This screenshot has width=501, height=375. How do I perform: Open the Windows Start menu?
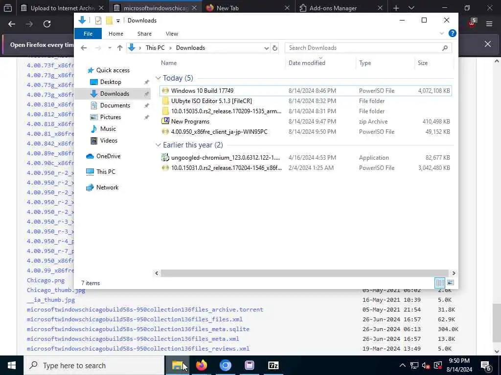pyautogui.click(x=12, y=365)
